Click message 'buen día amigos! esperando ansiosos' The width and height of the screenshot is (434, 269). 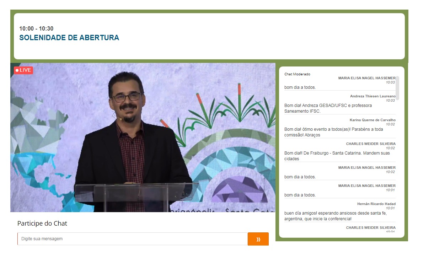coord(336,216)
